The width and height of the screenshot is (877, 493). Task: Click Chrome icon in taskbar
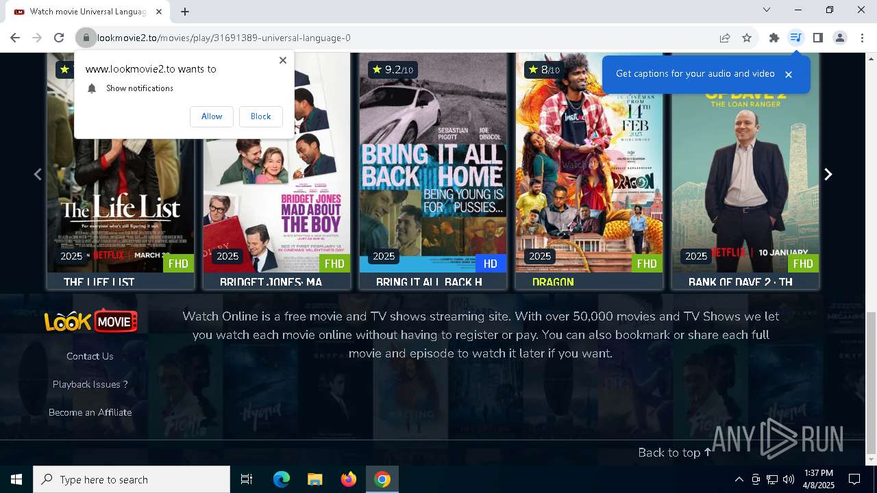pos(382,479)
